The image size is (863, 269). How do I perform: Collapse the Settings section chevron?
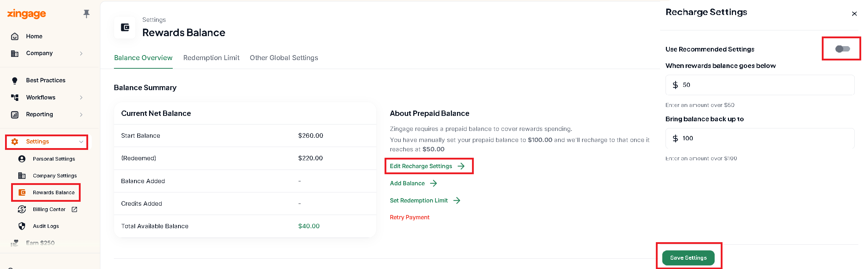81,142
